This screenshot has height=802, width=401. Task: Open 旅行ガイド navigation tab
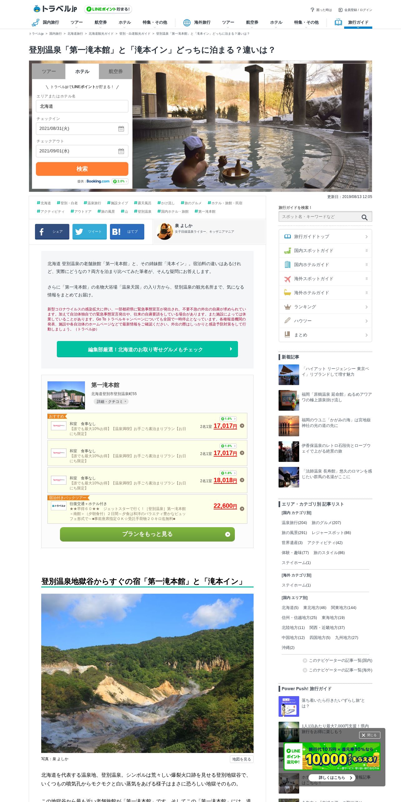(x=358, y=22)
